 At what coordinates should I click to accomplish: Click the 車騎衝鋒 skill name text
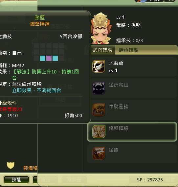coord(119,106)
